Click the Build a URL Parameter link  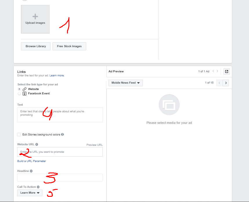click(32, 161)
